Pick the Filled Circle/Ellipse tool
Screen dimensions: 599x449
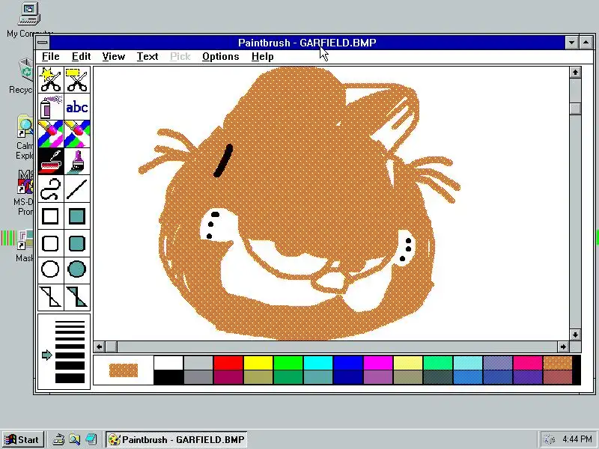tap(77, 270)
